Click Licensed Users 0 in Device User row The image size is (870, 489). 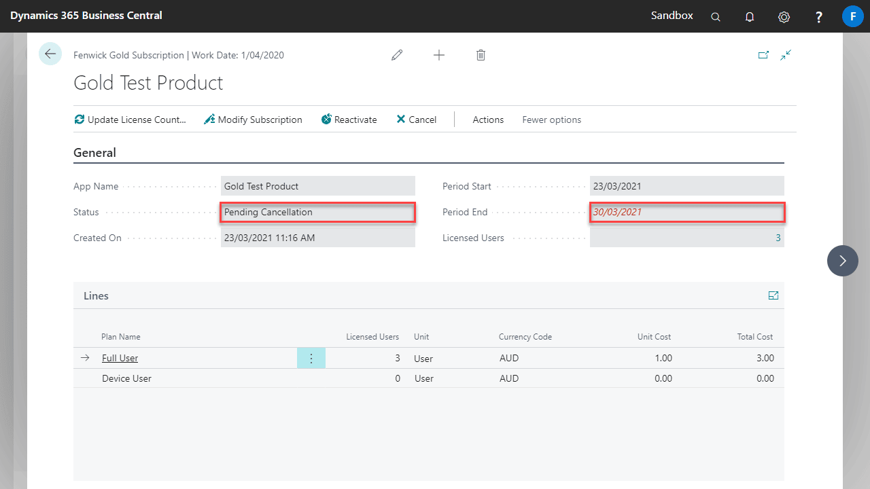pos(398,378)
